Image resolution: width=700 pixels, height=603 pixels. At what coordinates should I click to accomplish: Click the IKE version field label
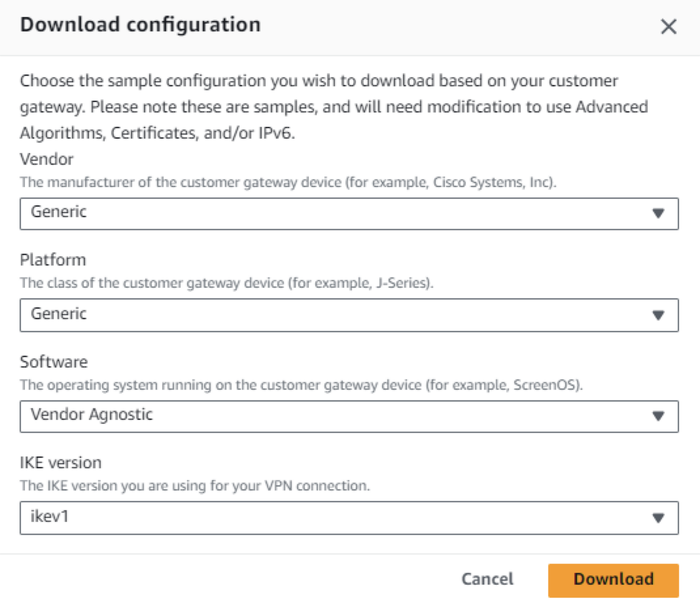[61, 462]
